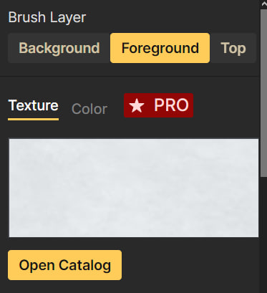Choose Top in the Brush Layer selector
The image size is (267, 293).
tap(233, 48)
